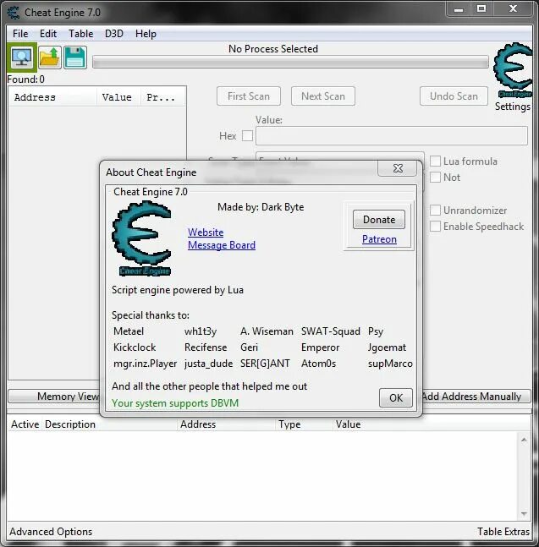Click "Your system supports DBVM" text
This screenshot has height=547, width=539.
pyautogui.click(x=175, y=403)
